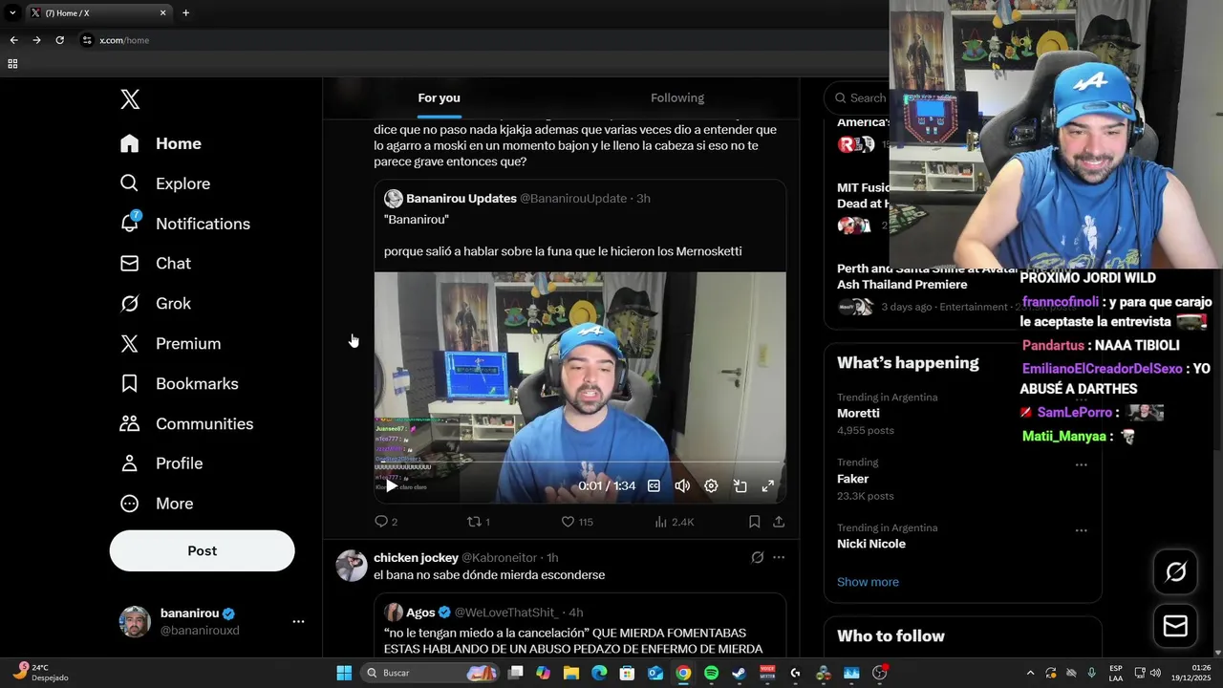View analytics showing 2.4K views
1223x688 pixels.
675,522
